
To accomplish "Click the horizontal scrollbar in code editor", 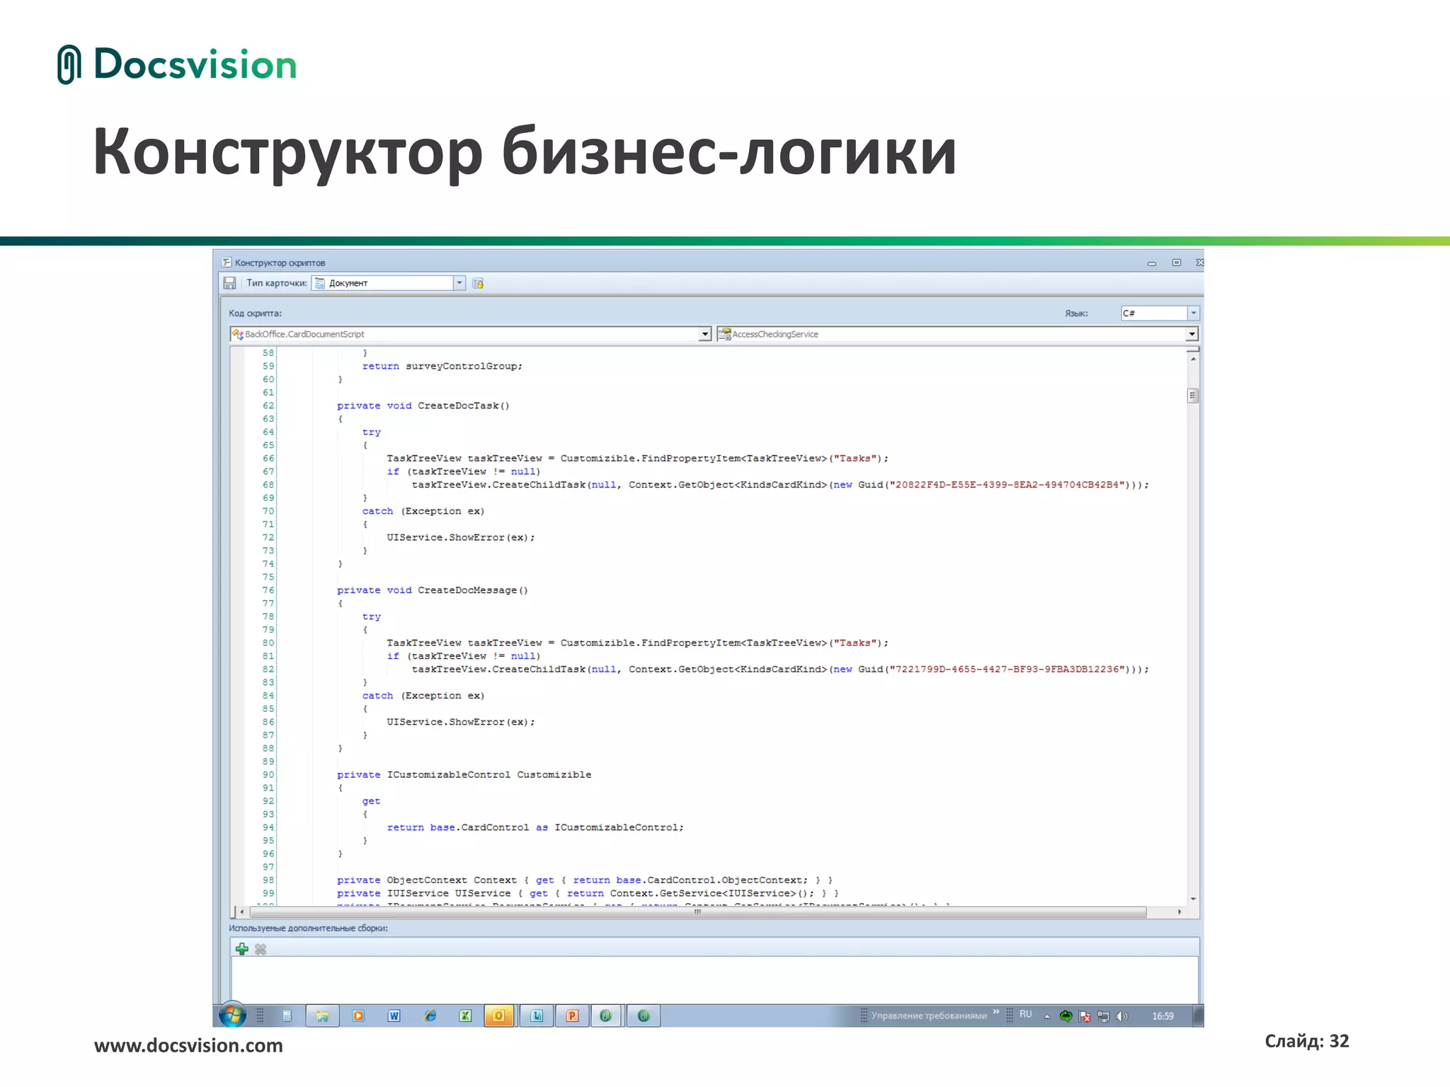I will pyautogui.click(x=697, y=912).
